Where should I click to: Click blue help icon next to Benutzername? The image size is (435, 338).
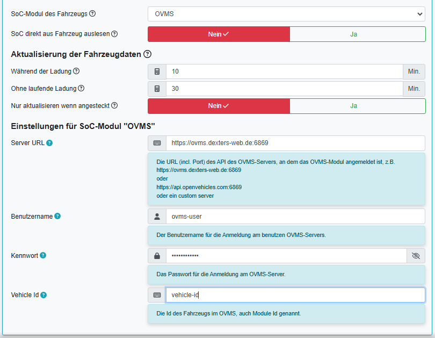pyautogui.click(x=57, y=216)
